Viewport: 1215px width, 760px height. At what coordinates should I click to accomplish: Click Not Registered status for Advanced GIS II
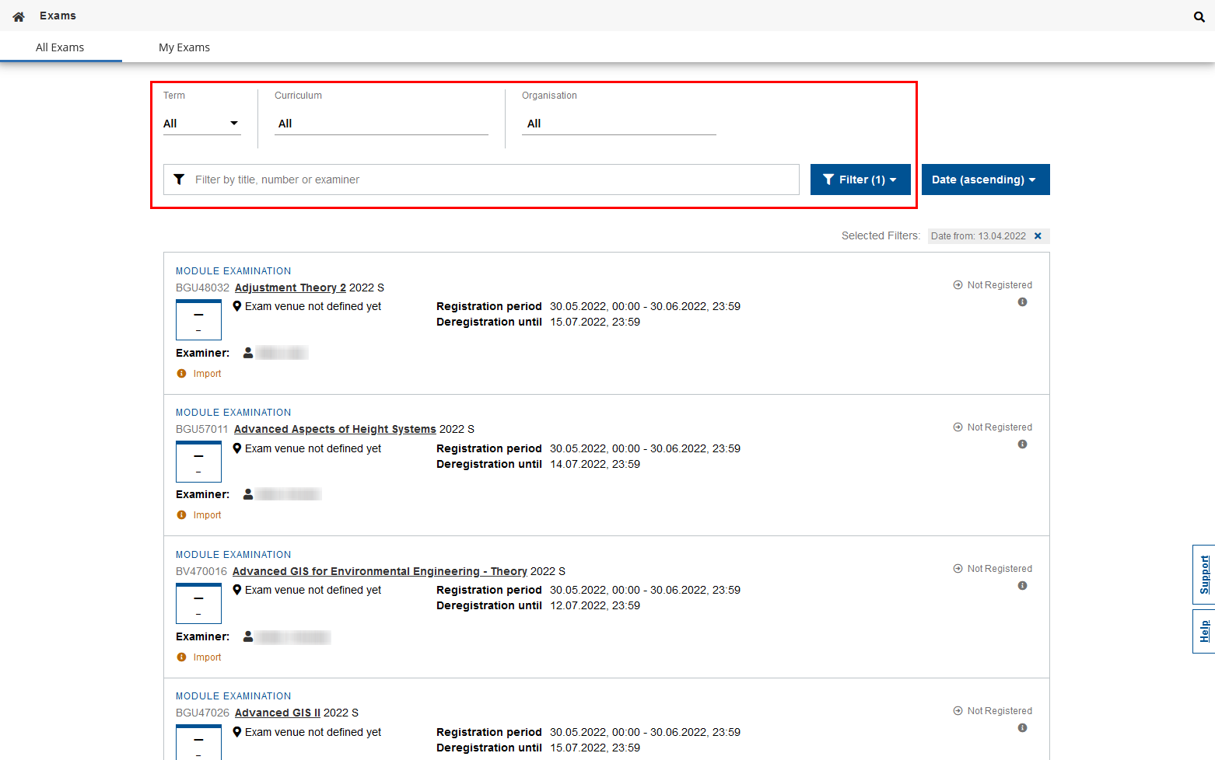coord(993,711)
